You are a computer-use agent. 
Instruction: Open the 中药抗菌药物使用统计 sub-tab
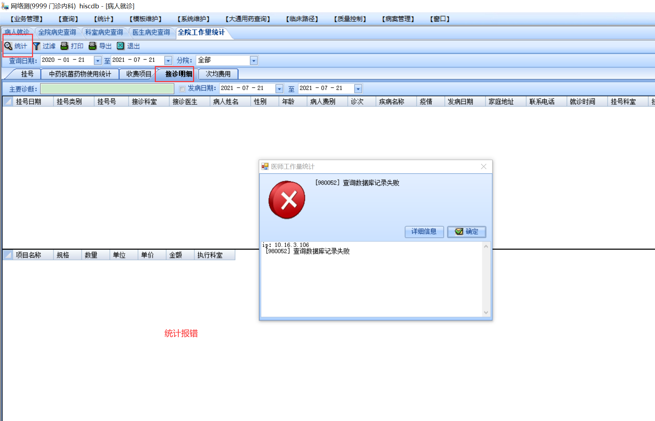click(80, 74)
